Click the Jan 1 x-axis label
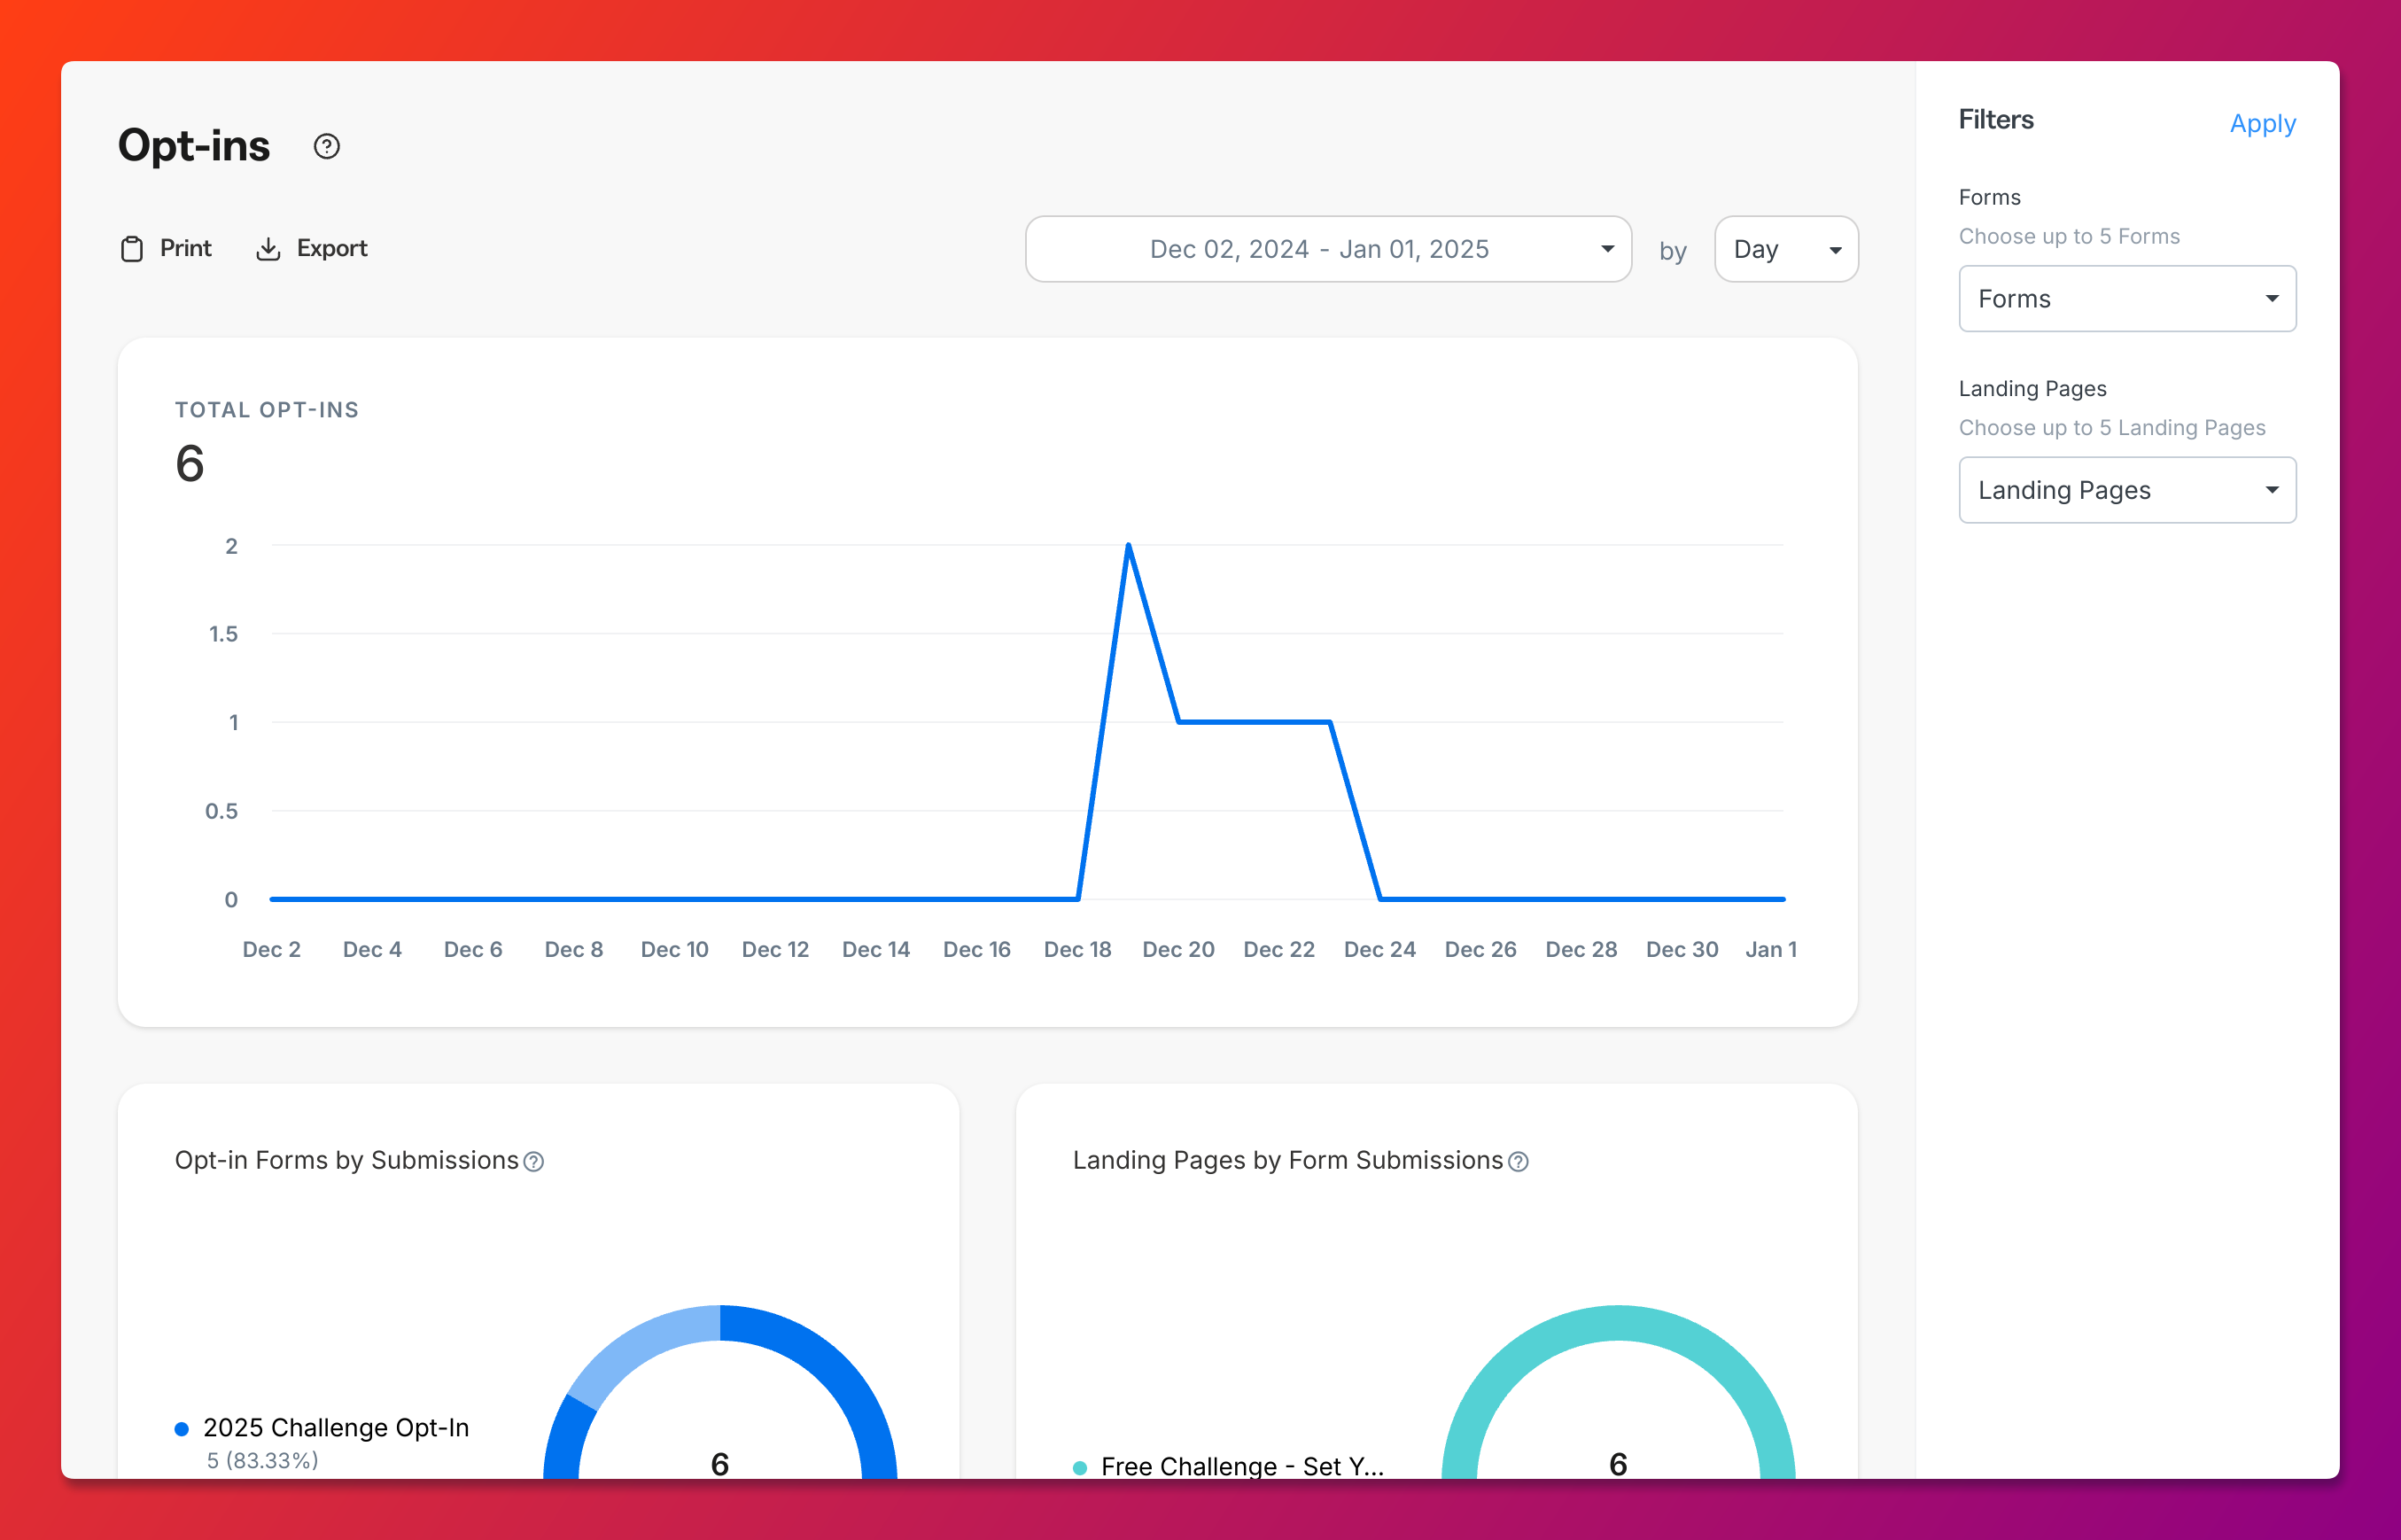The image size is (2401, 1540). [1770, 950]
